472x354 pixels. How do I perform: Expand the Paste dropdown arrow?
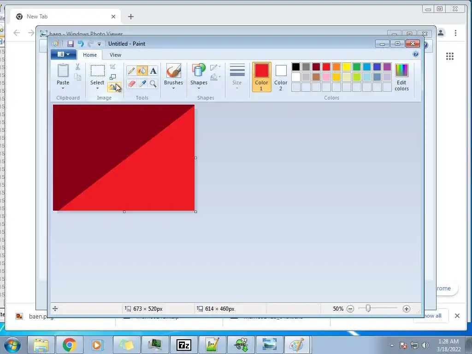(63, 88)
